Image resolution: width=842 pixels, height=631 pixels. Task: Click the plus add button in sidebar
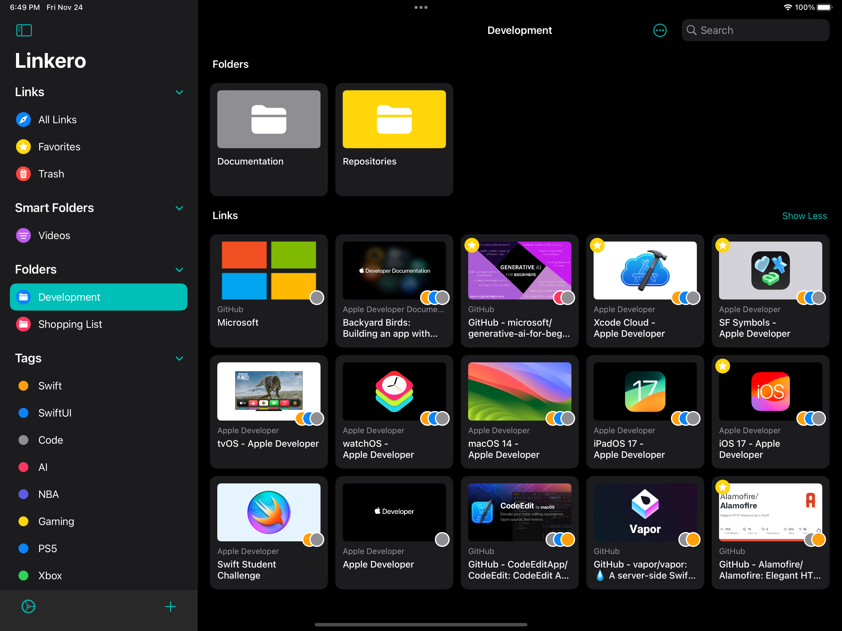(x=170, y=606)
